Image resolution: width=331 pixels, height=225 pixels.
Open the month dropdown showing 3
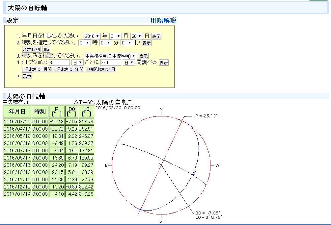click(116, 36)
